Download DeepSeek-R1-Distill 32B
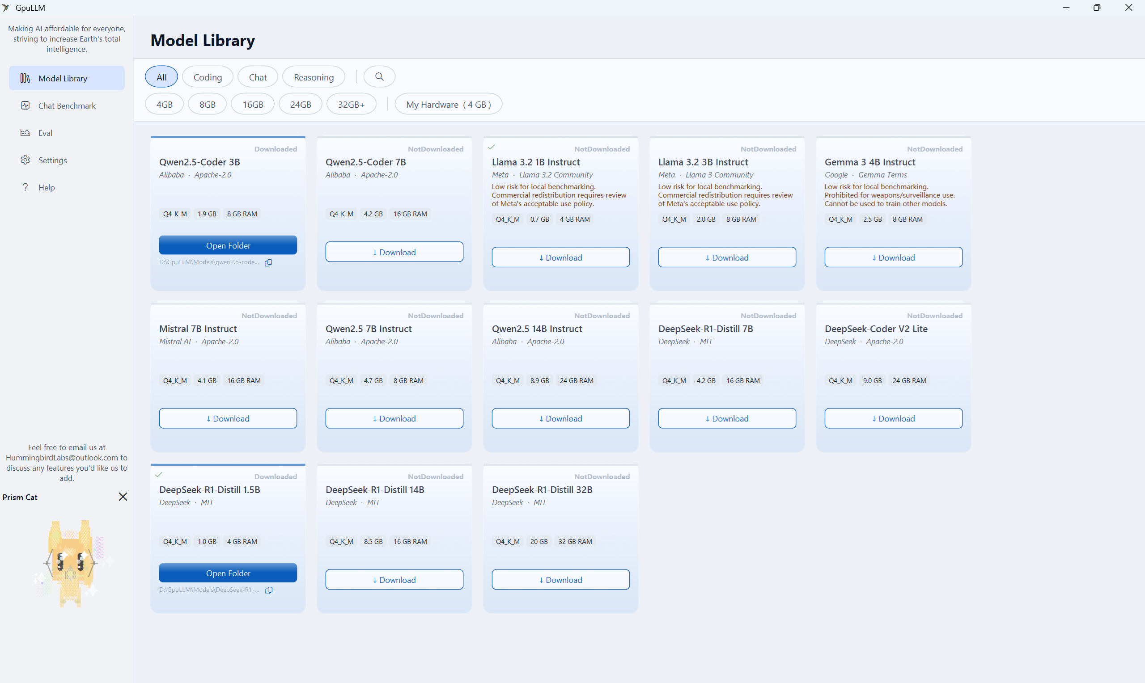Viewport: 1145px width, 683px height. (561, 579)
